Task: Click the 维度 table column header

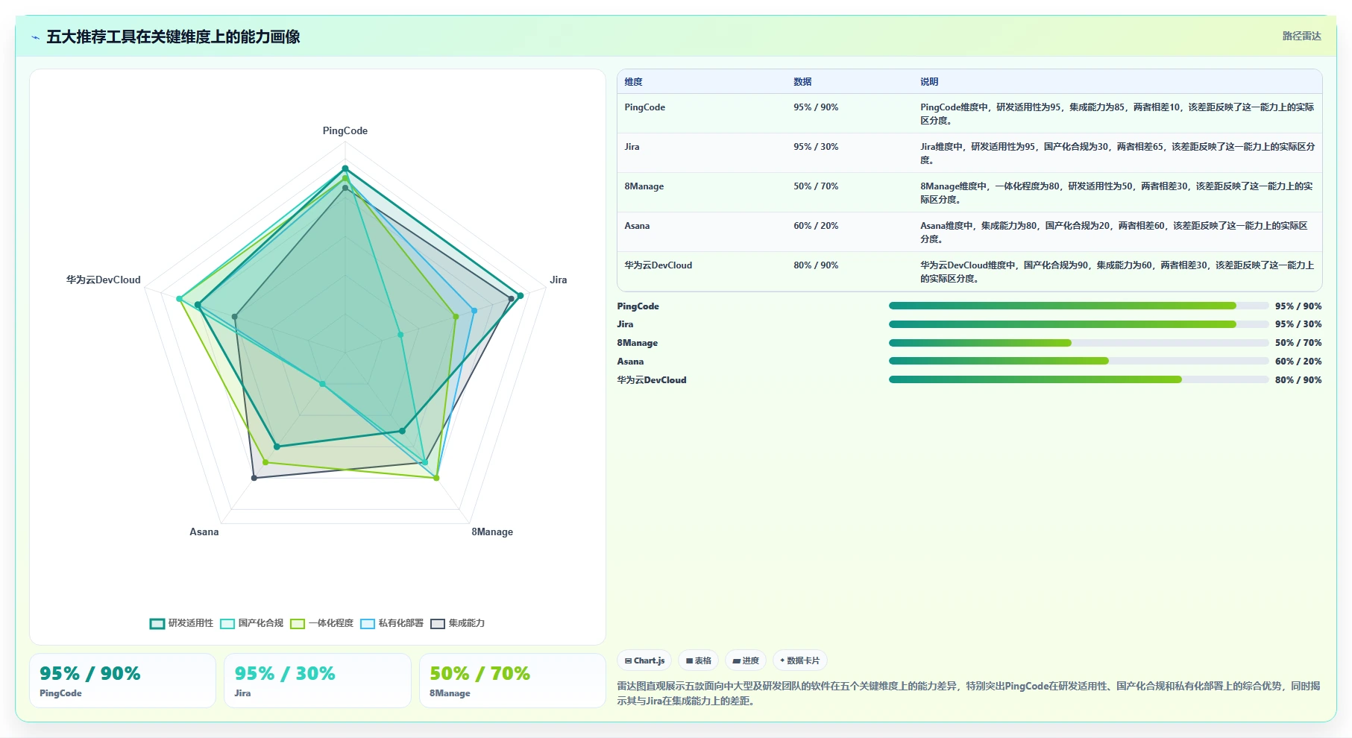Action: coord(634,82)
